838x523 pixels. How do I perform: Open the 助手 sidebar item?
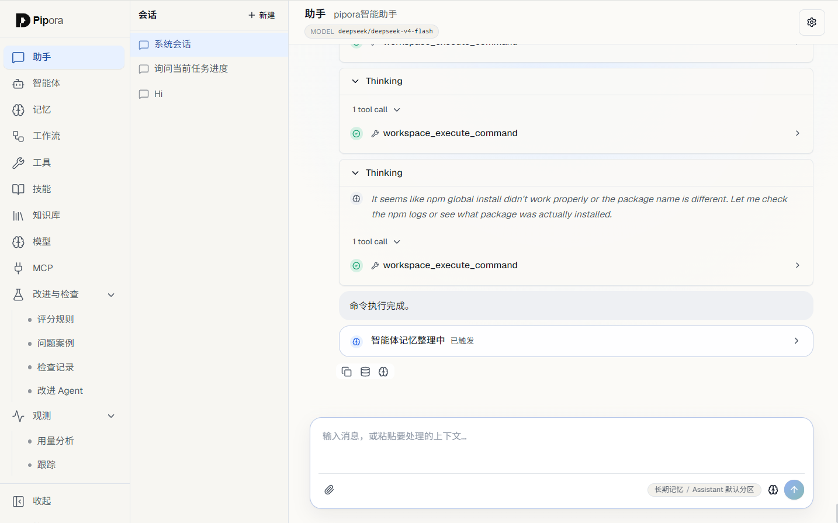click(x=64, y=57)
